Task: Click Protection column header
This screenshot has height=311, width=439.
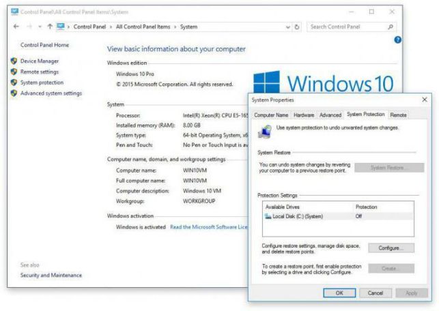Action: 366,207
